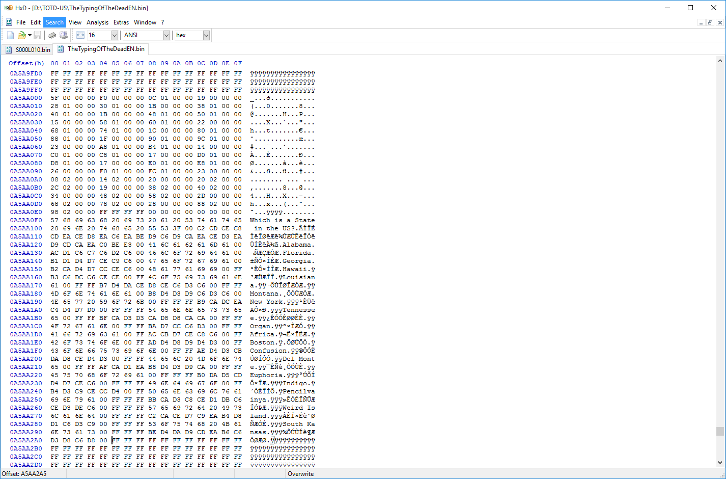Click the scroll down arrow of the hex view

pyautogui.click(x=720, y=463)
